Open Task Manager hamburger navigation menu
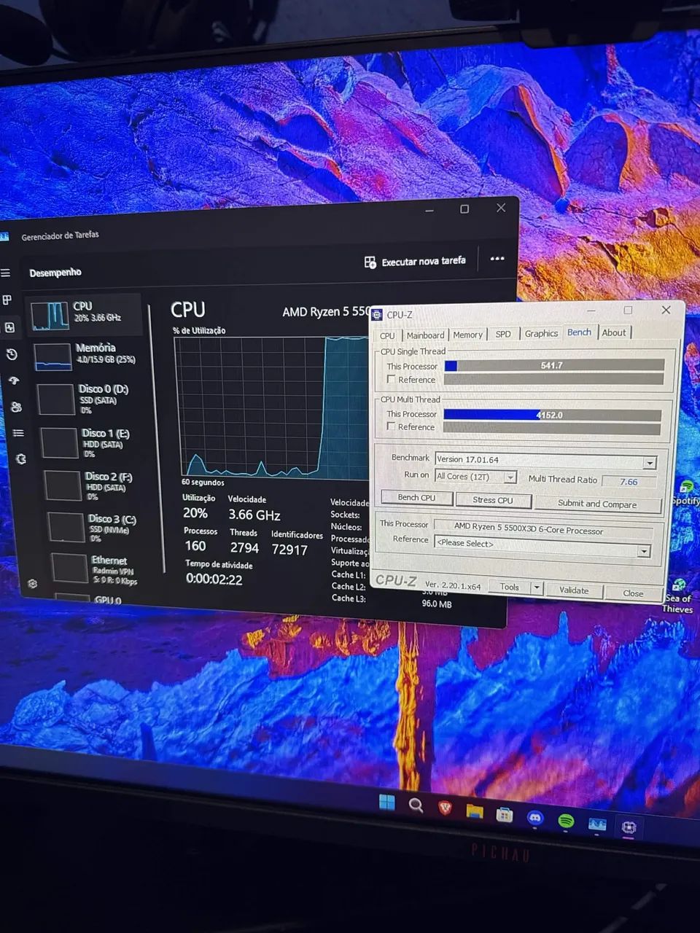This screenshot has height=933, width=700. [x=6, y=273]
